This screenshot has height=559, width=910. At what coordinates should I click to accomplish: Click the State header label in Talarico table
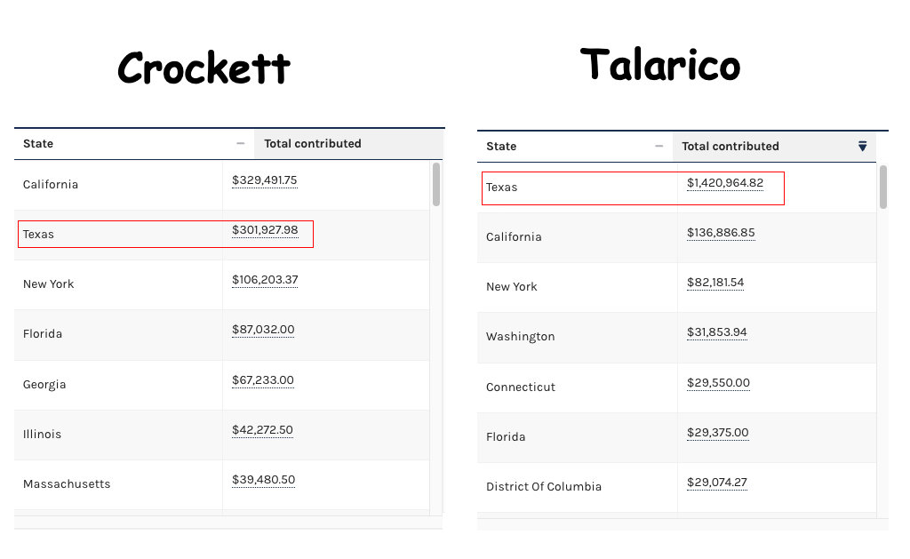tap(501, 147)
